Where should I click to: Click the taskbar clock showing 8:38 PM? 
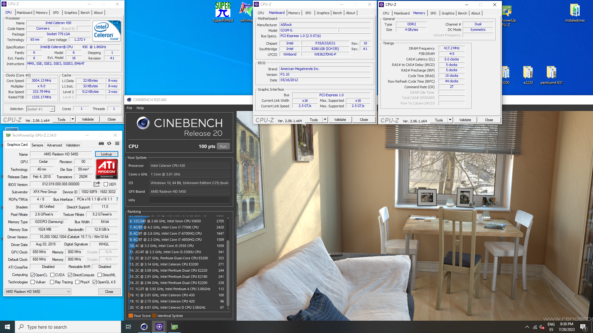click(566, 327)
